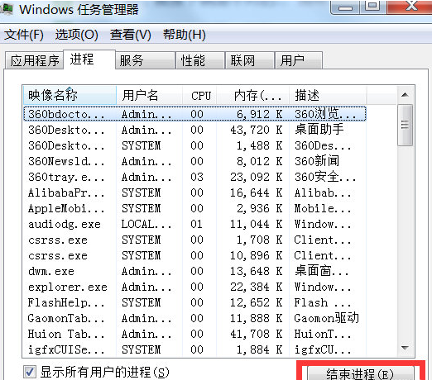The height and width of the screenshot is (380, 432).
Task: Select the 进程 tab
Action: 89,59
